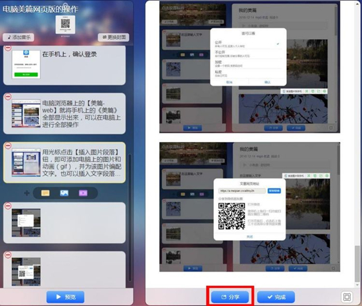
Task: Select the 在手机上,确认登录 paragraph thumbnail
Action: 26,64
